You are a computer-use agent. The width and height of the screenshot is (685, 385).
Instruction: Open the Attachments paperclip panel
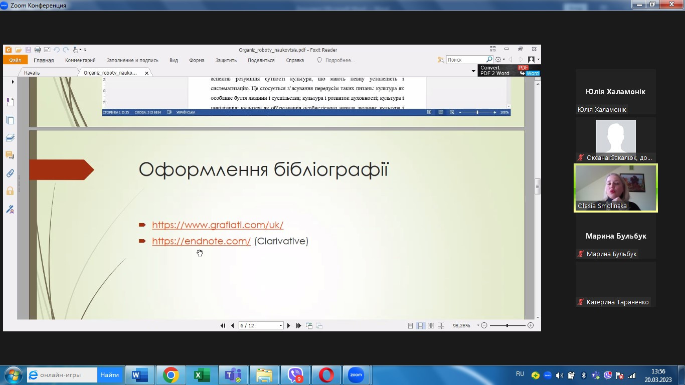[x=10, y=173]
